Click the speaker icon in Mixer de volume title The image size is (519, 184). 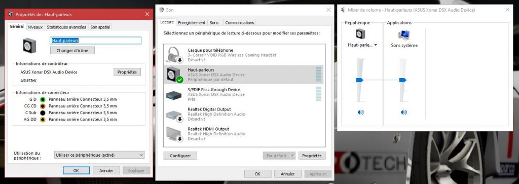click(x=343, y=10)
